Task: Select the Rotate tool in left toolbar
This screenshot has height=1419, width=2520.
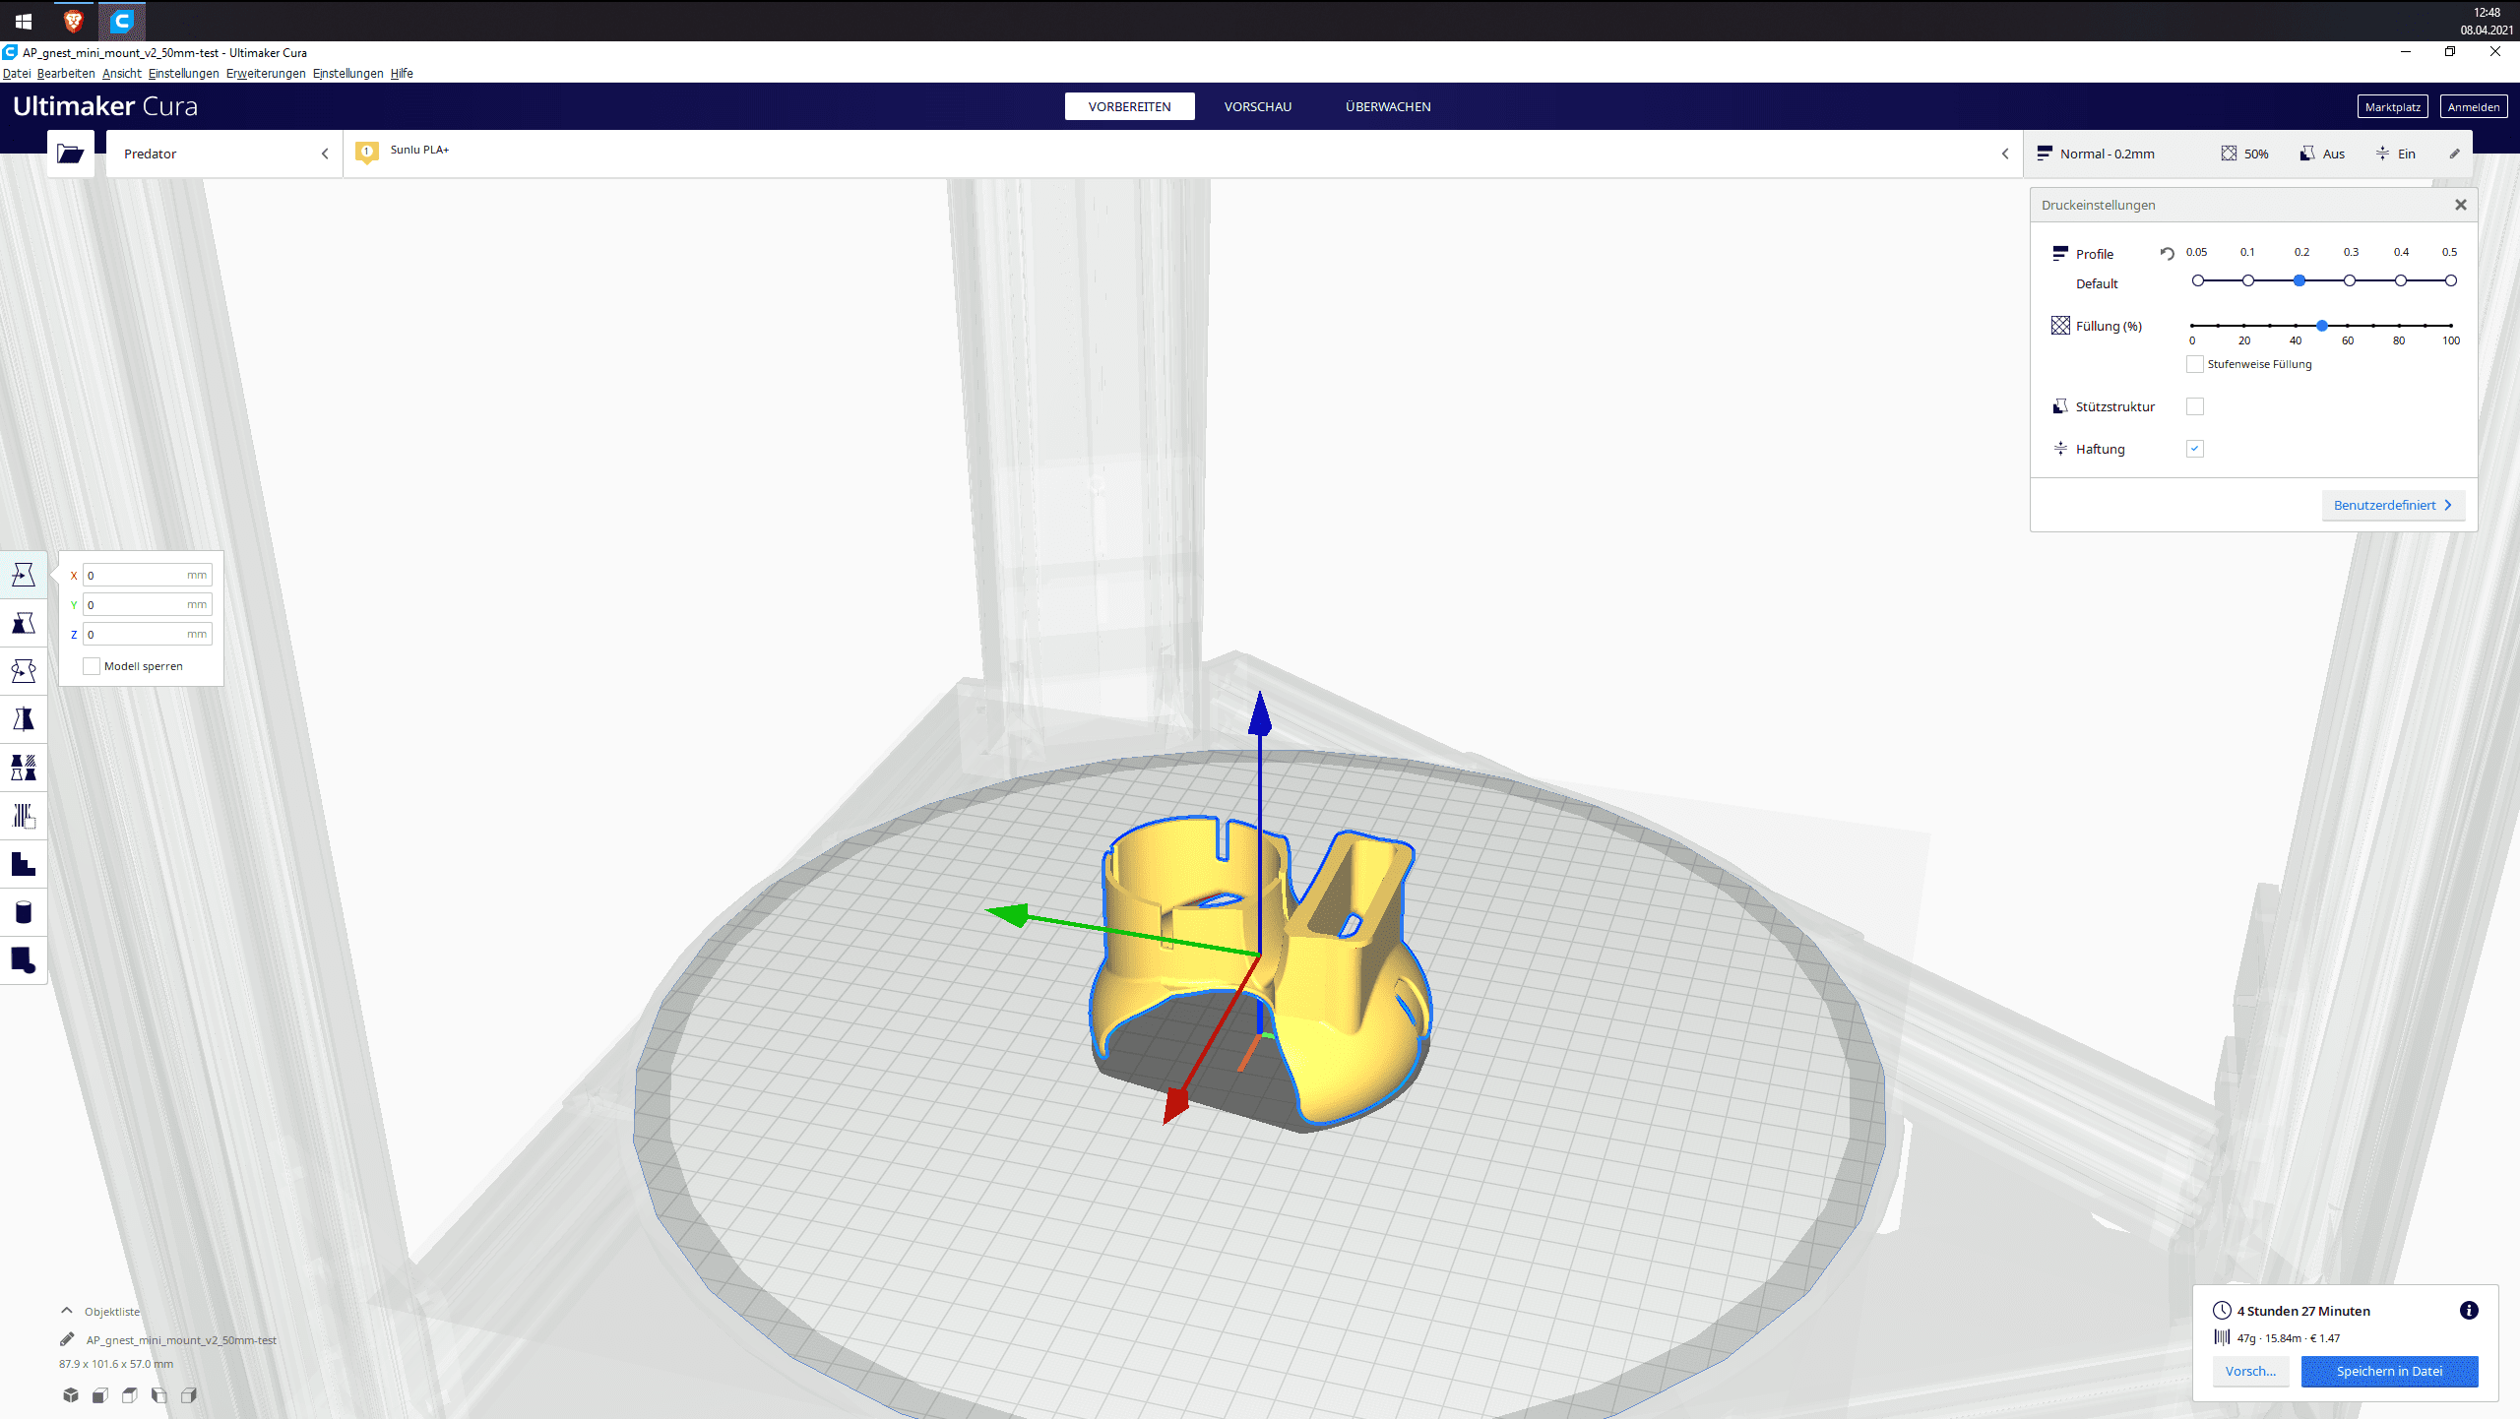Action: (x=24, y=671)
